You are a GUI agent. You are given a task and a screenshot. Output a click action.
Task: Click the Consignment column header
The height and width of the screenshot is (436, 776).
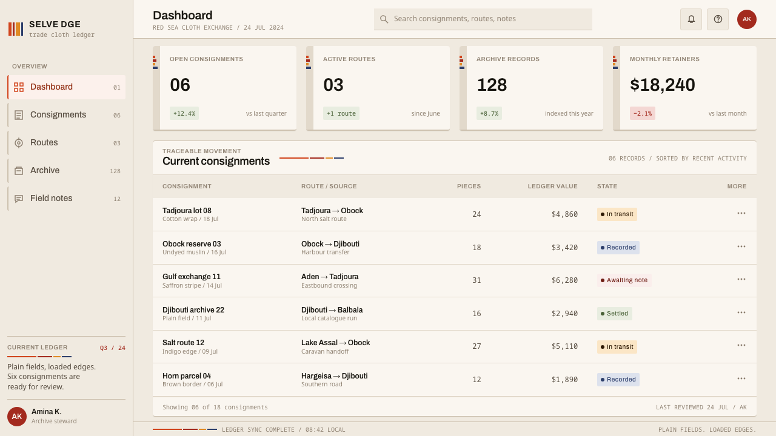point(187,187)
